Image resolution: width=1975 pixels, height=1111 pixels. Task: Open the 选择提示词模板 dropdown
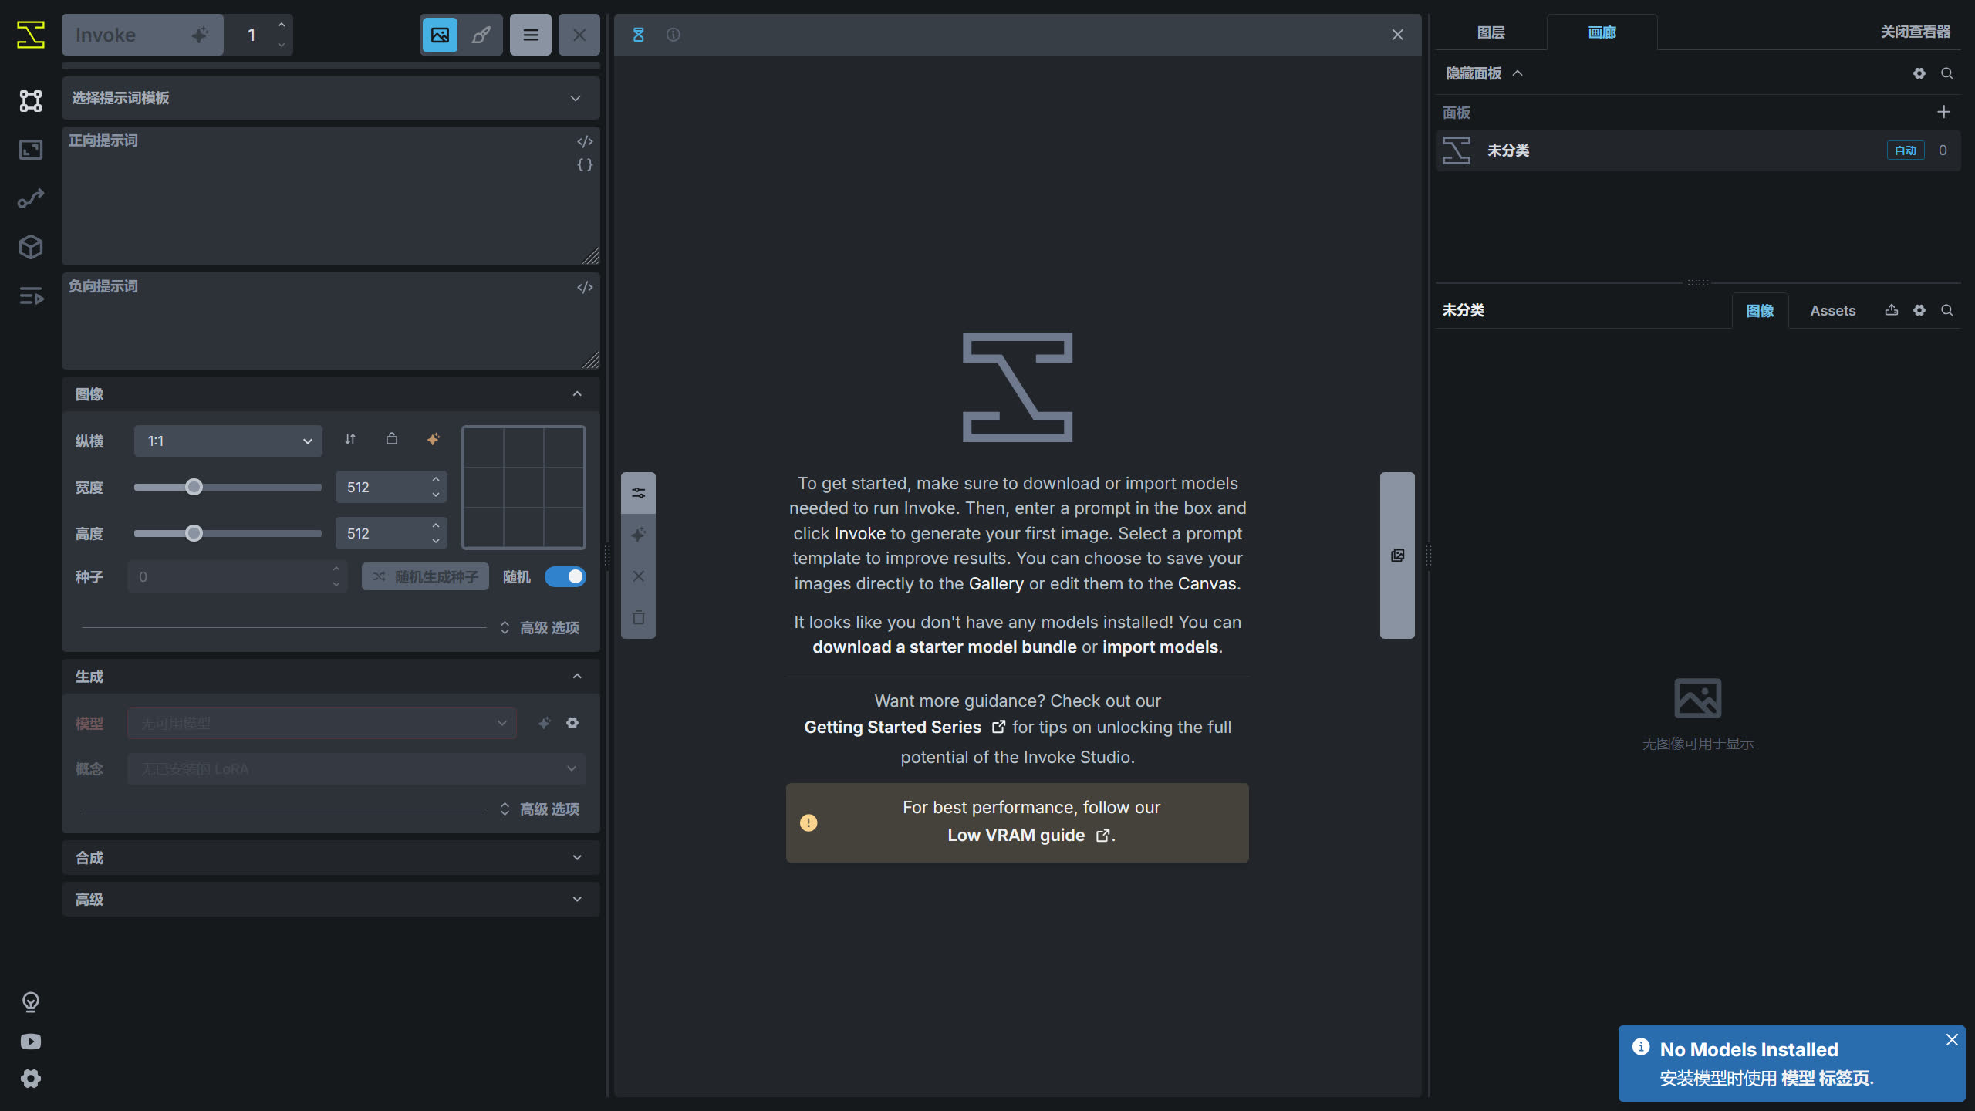[x=330, y=98]
